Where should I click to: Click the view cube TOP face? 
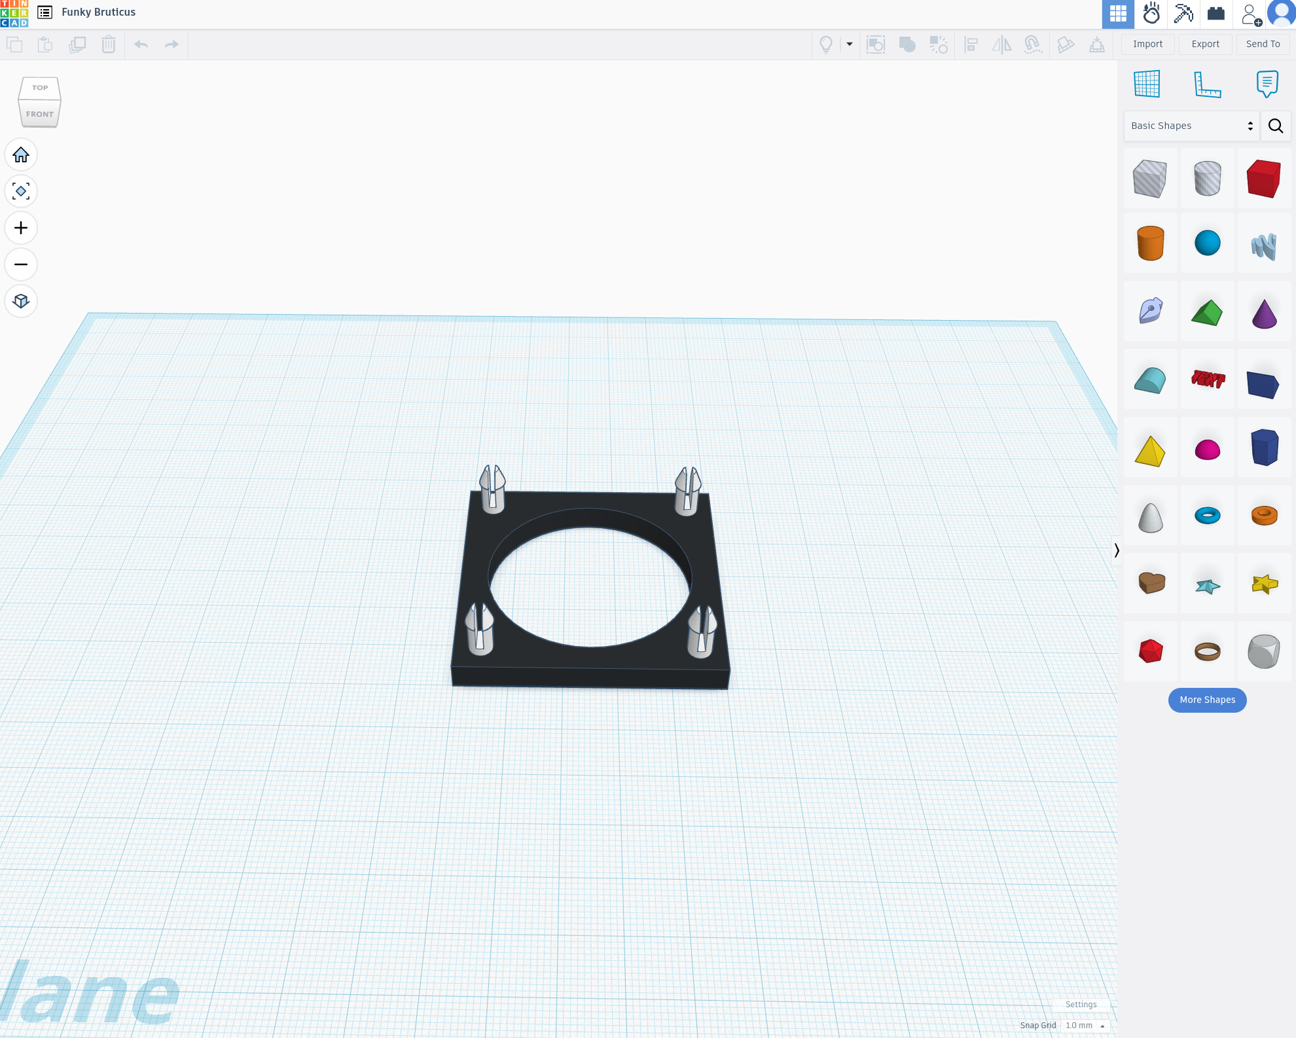point(40,88)
